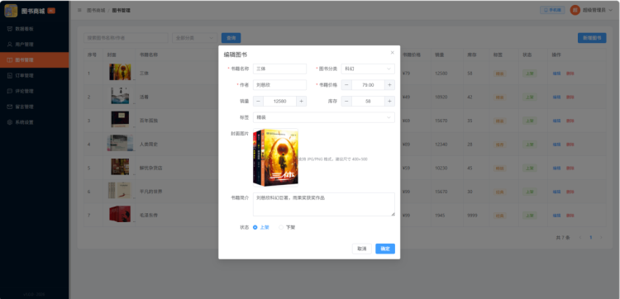Decrease 销量 with the minus button
This screenshot has width=620, height=299.
(258, 101)
